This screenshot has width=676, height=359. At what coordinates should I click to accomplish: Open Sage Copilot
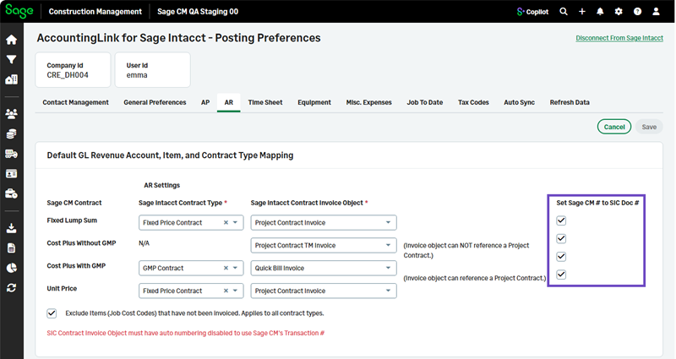pos(533,12)
